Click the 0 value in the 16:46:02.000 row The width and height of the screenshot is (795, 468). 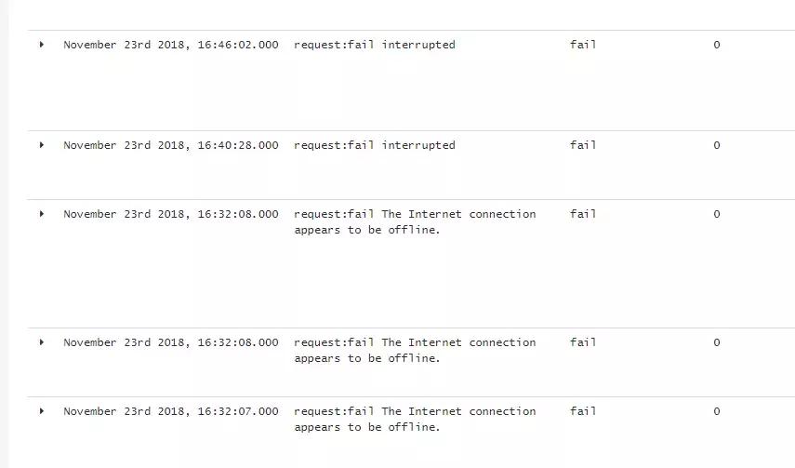coord(716,45)
